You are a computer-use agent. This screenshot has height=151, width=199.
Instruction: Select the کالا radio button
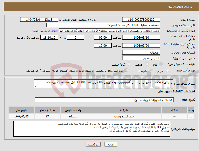pyautogui.click(x=161, y=64)
